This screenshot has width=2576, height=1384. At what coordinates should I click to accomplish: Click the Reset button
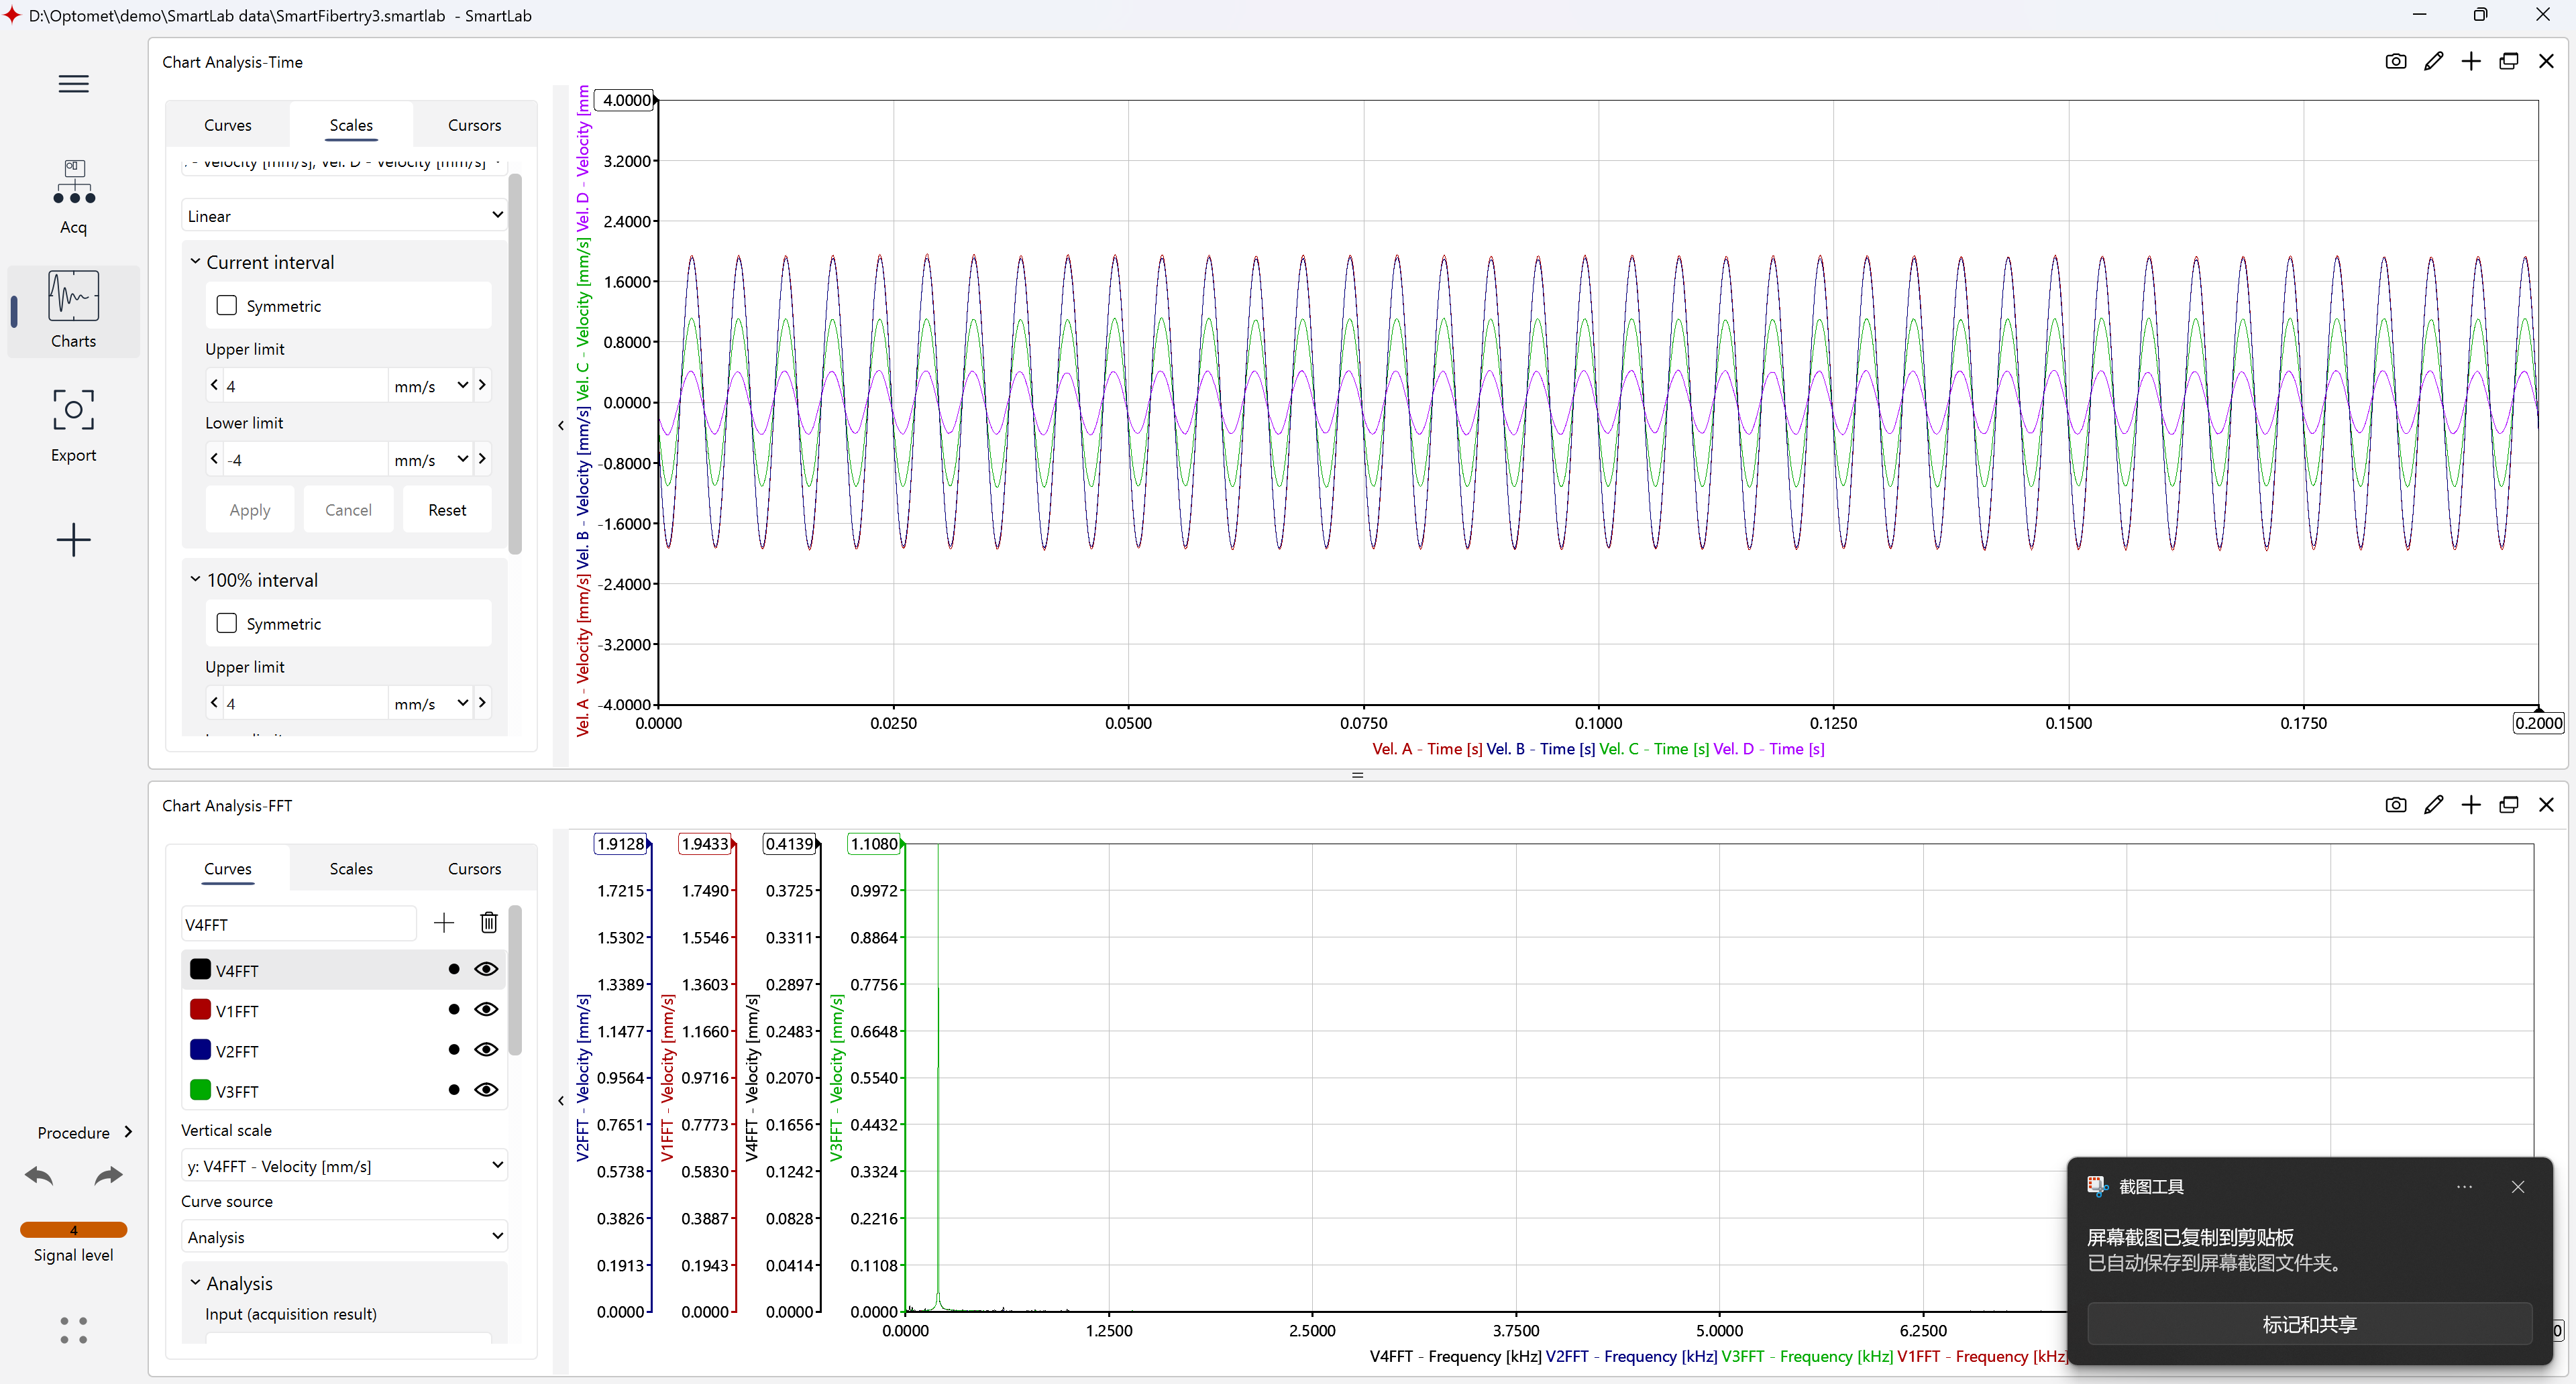pos(447,510)
